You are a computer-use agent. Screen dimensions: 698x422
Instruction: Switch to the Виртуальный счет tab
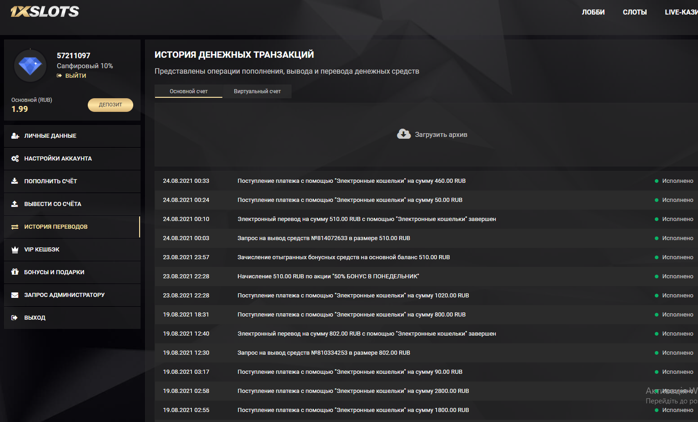click(x=257, y=91)
